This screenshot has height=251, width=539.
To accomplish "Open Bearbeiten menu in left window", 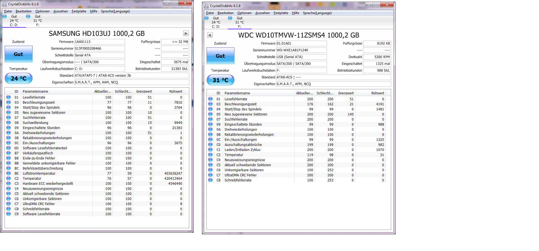I will click(x=24, y=11).
